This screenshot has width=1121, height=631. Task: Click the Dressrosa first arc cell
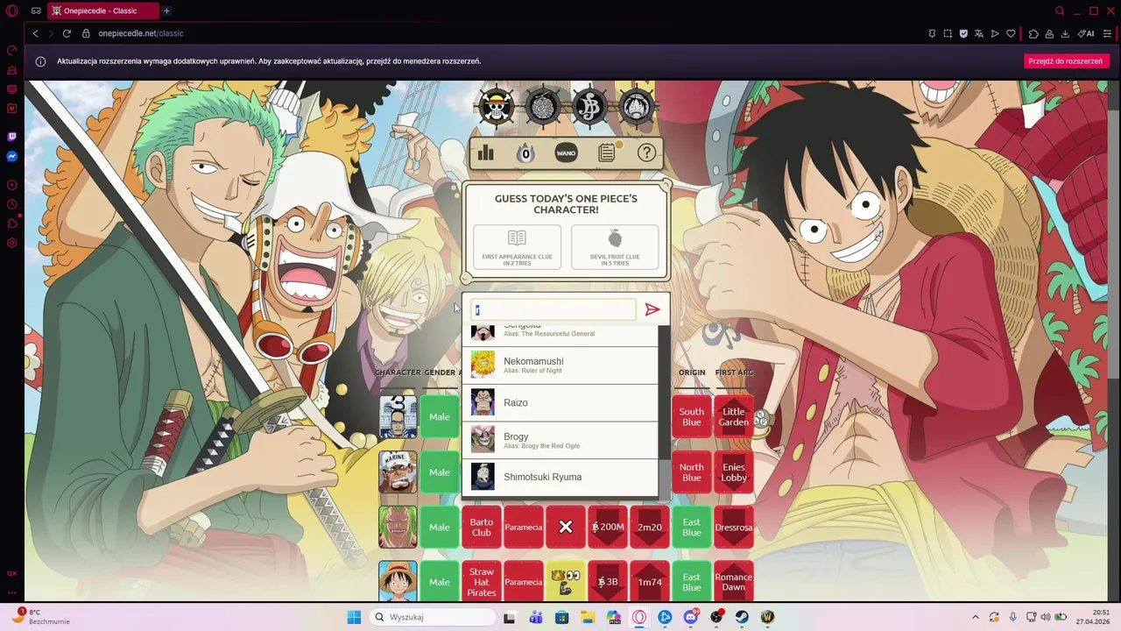click(734, 527)
